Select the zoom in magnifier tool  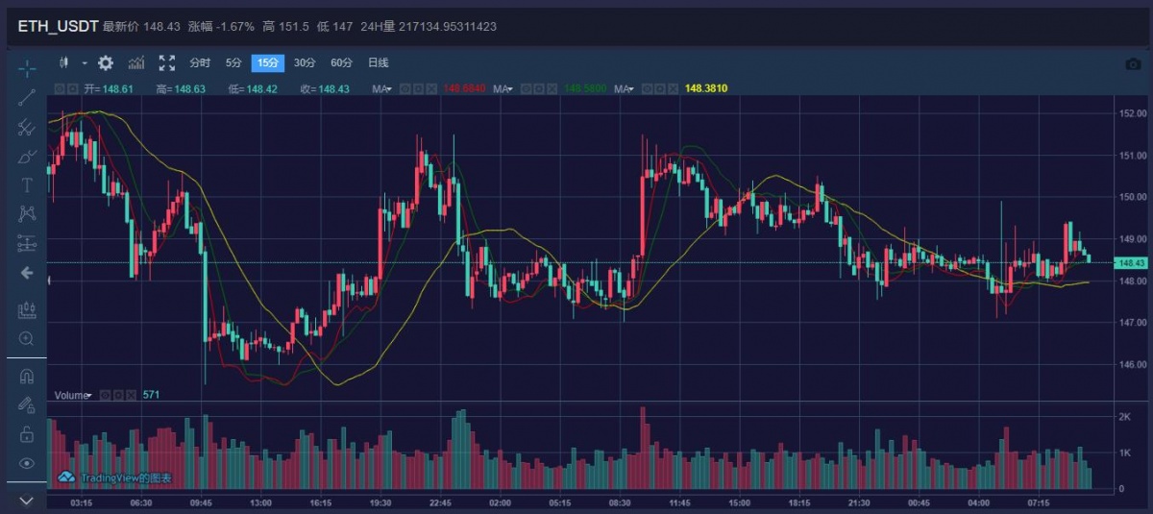pos(27,339)
